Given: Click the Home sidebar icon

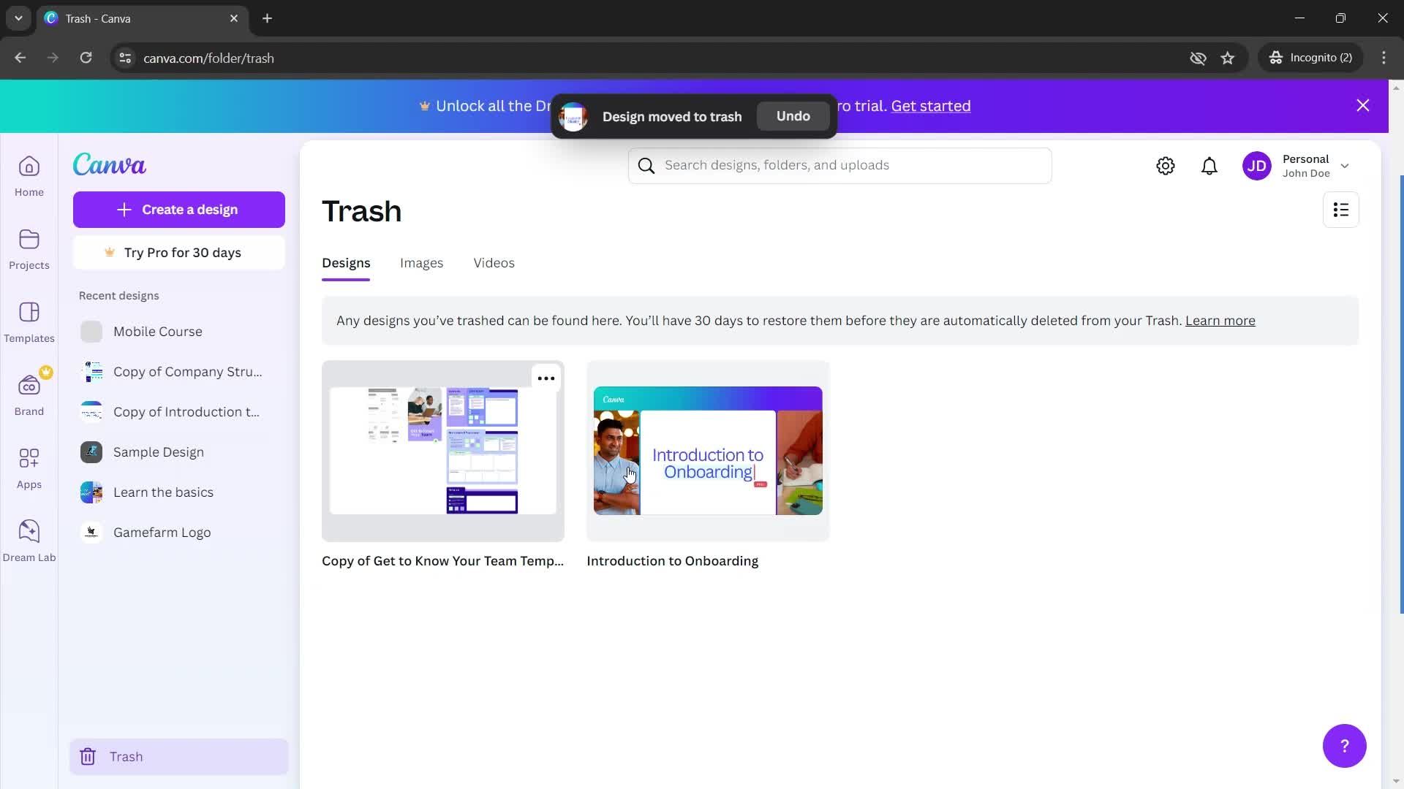Looking at the screenshot, I should (29, 176).
